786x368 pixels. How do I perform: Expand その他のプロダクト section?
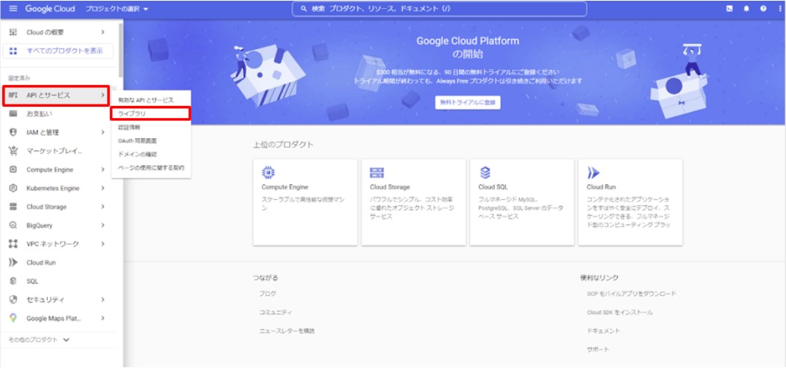pyautogui.click(x=39, y=340)
